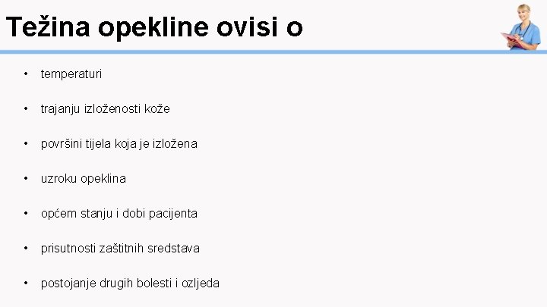Viewport: 547px width, 307px height.
Task: Click the bullet point before 'temperaturi'
Action: pyautogui.click(x=27, y=74)
